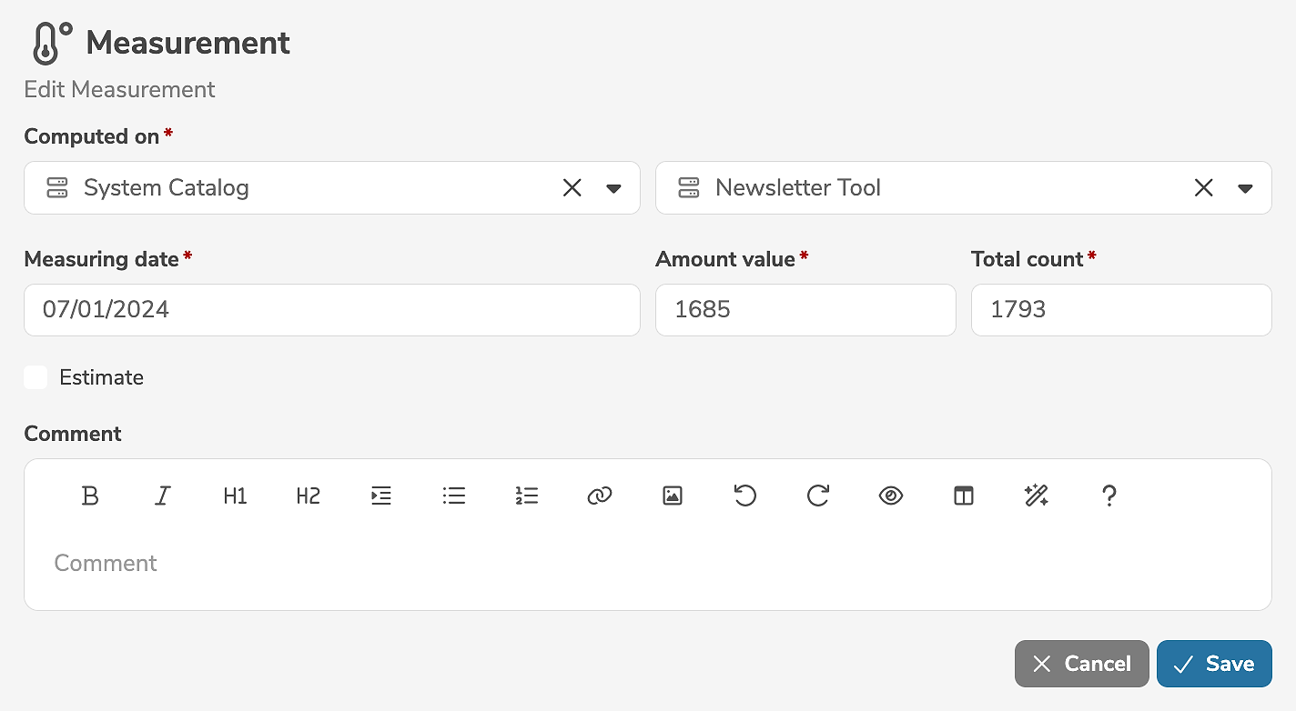
Task: Enable the Estimate checkbox
Action: (35, 377)
